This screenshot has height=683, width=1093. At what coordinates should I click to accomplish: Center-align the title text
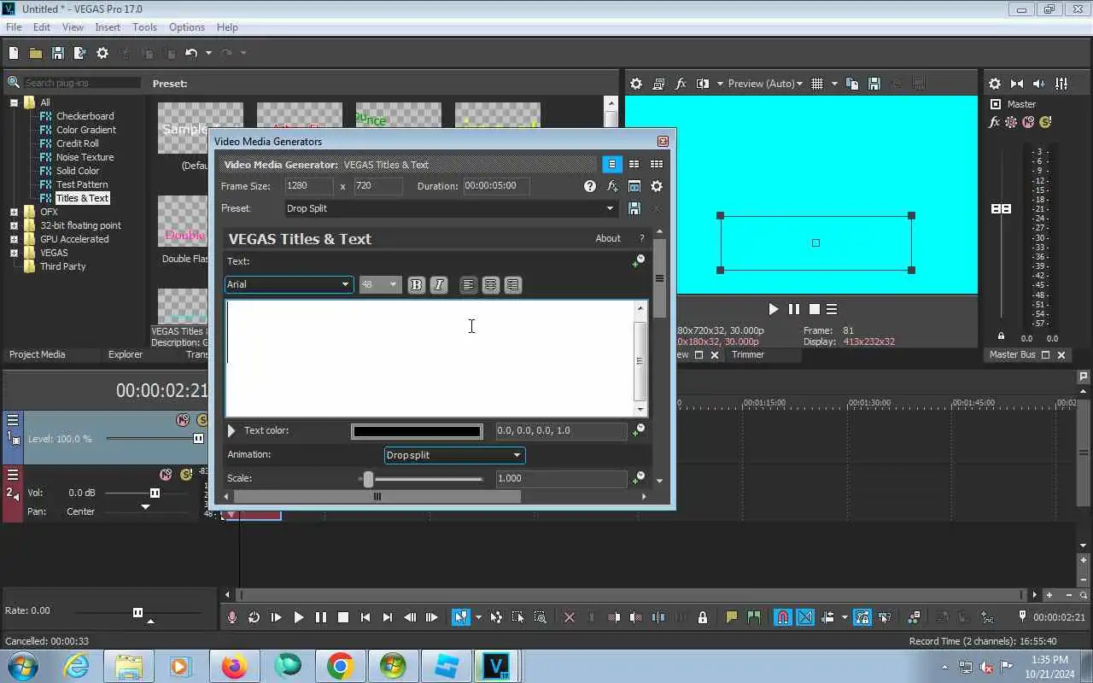pyautogui.click(x=490, y=285)
